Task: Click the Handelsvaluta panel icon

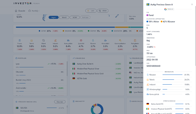Action: coord(130,101)
